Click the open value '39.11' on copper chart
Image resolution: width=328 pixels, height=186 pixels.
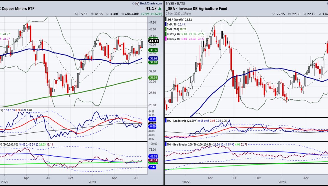[84, 14]
